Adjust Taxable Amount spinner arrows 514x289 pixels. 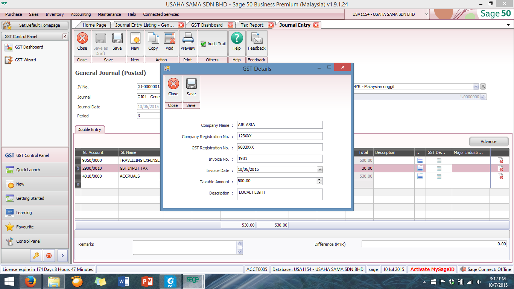pos(319,181)
